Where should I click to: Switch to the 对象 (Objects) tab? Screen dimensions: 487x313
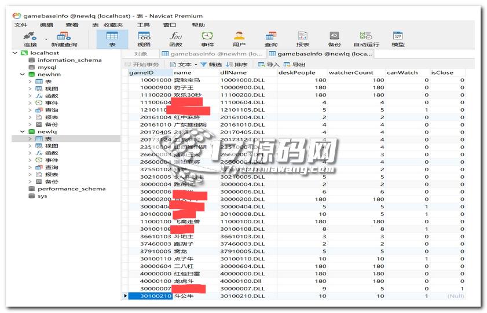coord(140,54)
